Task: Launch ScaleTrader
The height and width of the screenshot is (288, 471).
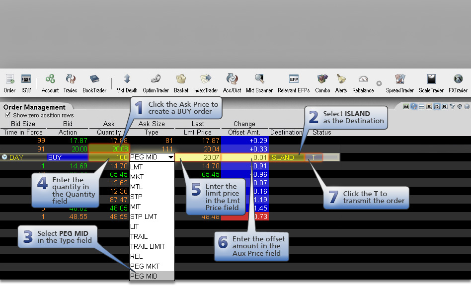Action: click(431, 83)
